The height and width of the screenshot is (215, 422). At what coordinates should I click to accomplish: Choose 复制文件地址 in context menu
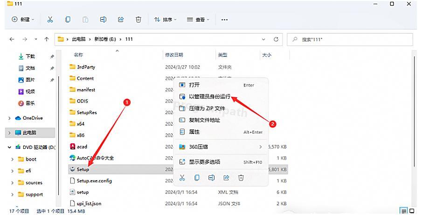[221, 120]
